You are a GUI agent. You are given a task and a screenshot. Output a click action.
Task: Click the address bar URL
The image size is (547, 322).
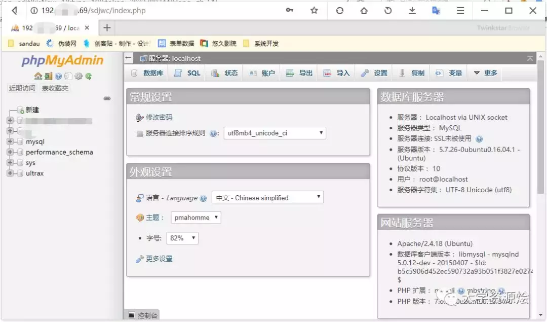(x=94, y=11)
